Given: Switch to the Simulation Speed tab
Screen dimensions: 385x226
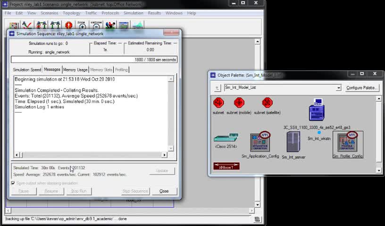Looking at the screenshot, I should 27,70.
